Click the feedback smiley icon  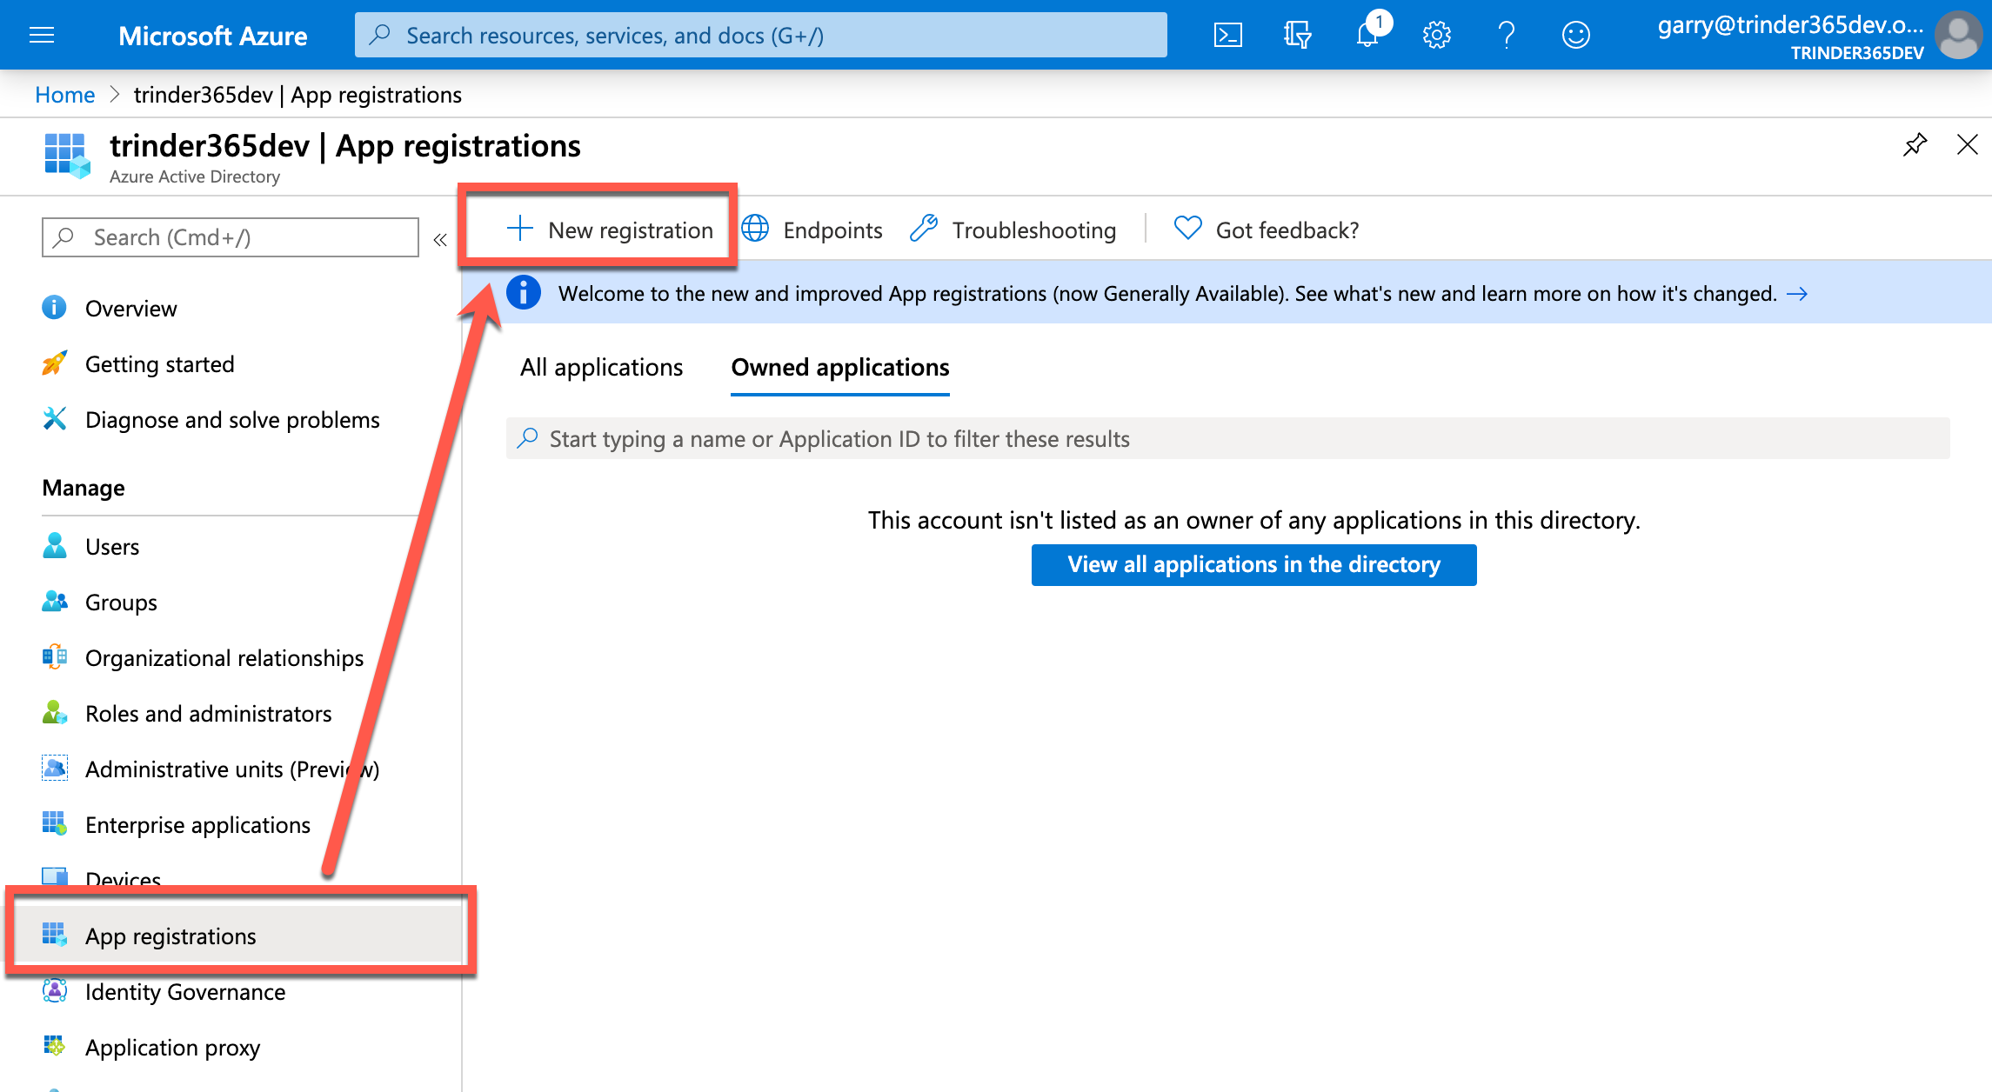click(1575, 35)
